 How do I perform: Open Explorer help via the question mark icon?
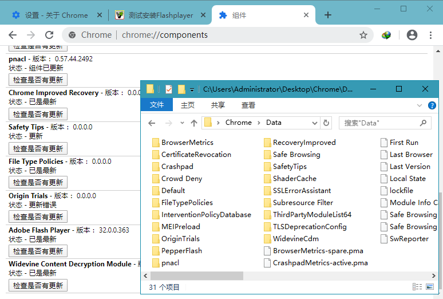pyautogui.click(x=432, y=105)
